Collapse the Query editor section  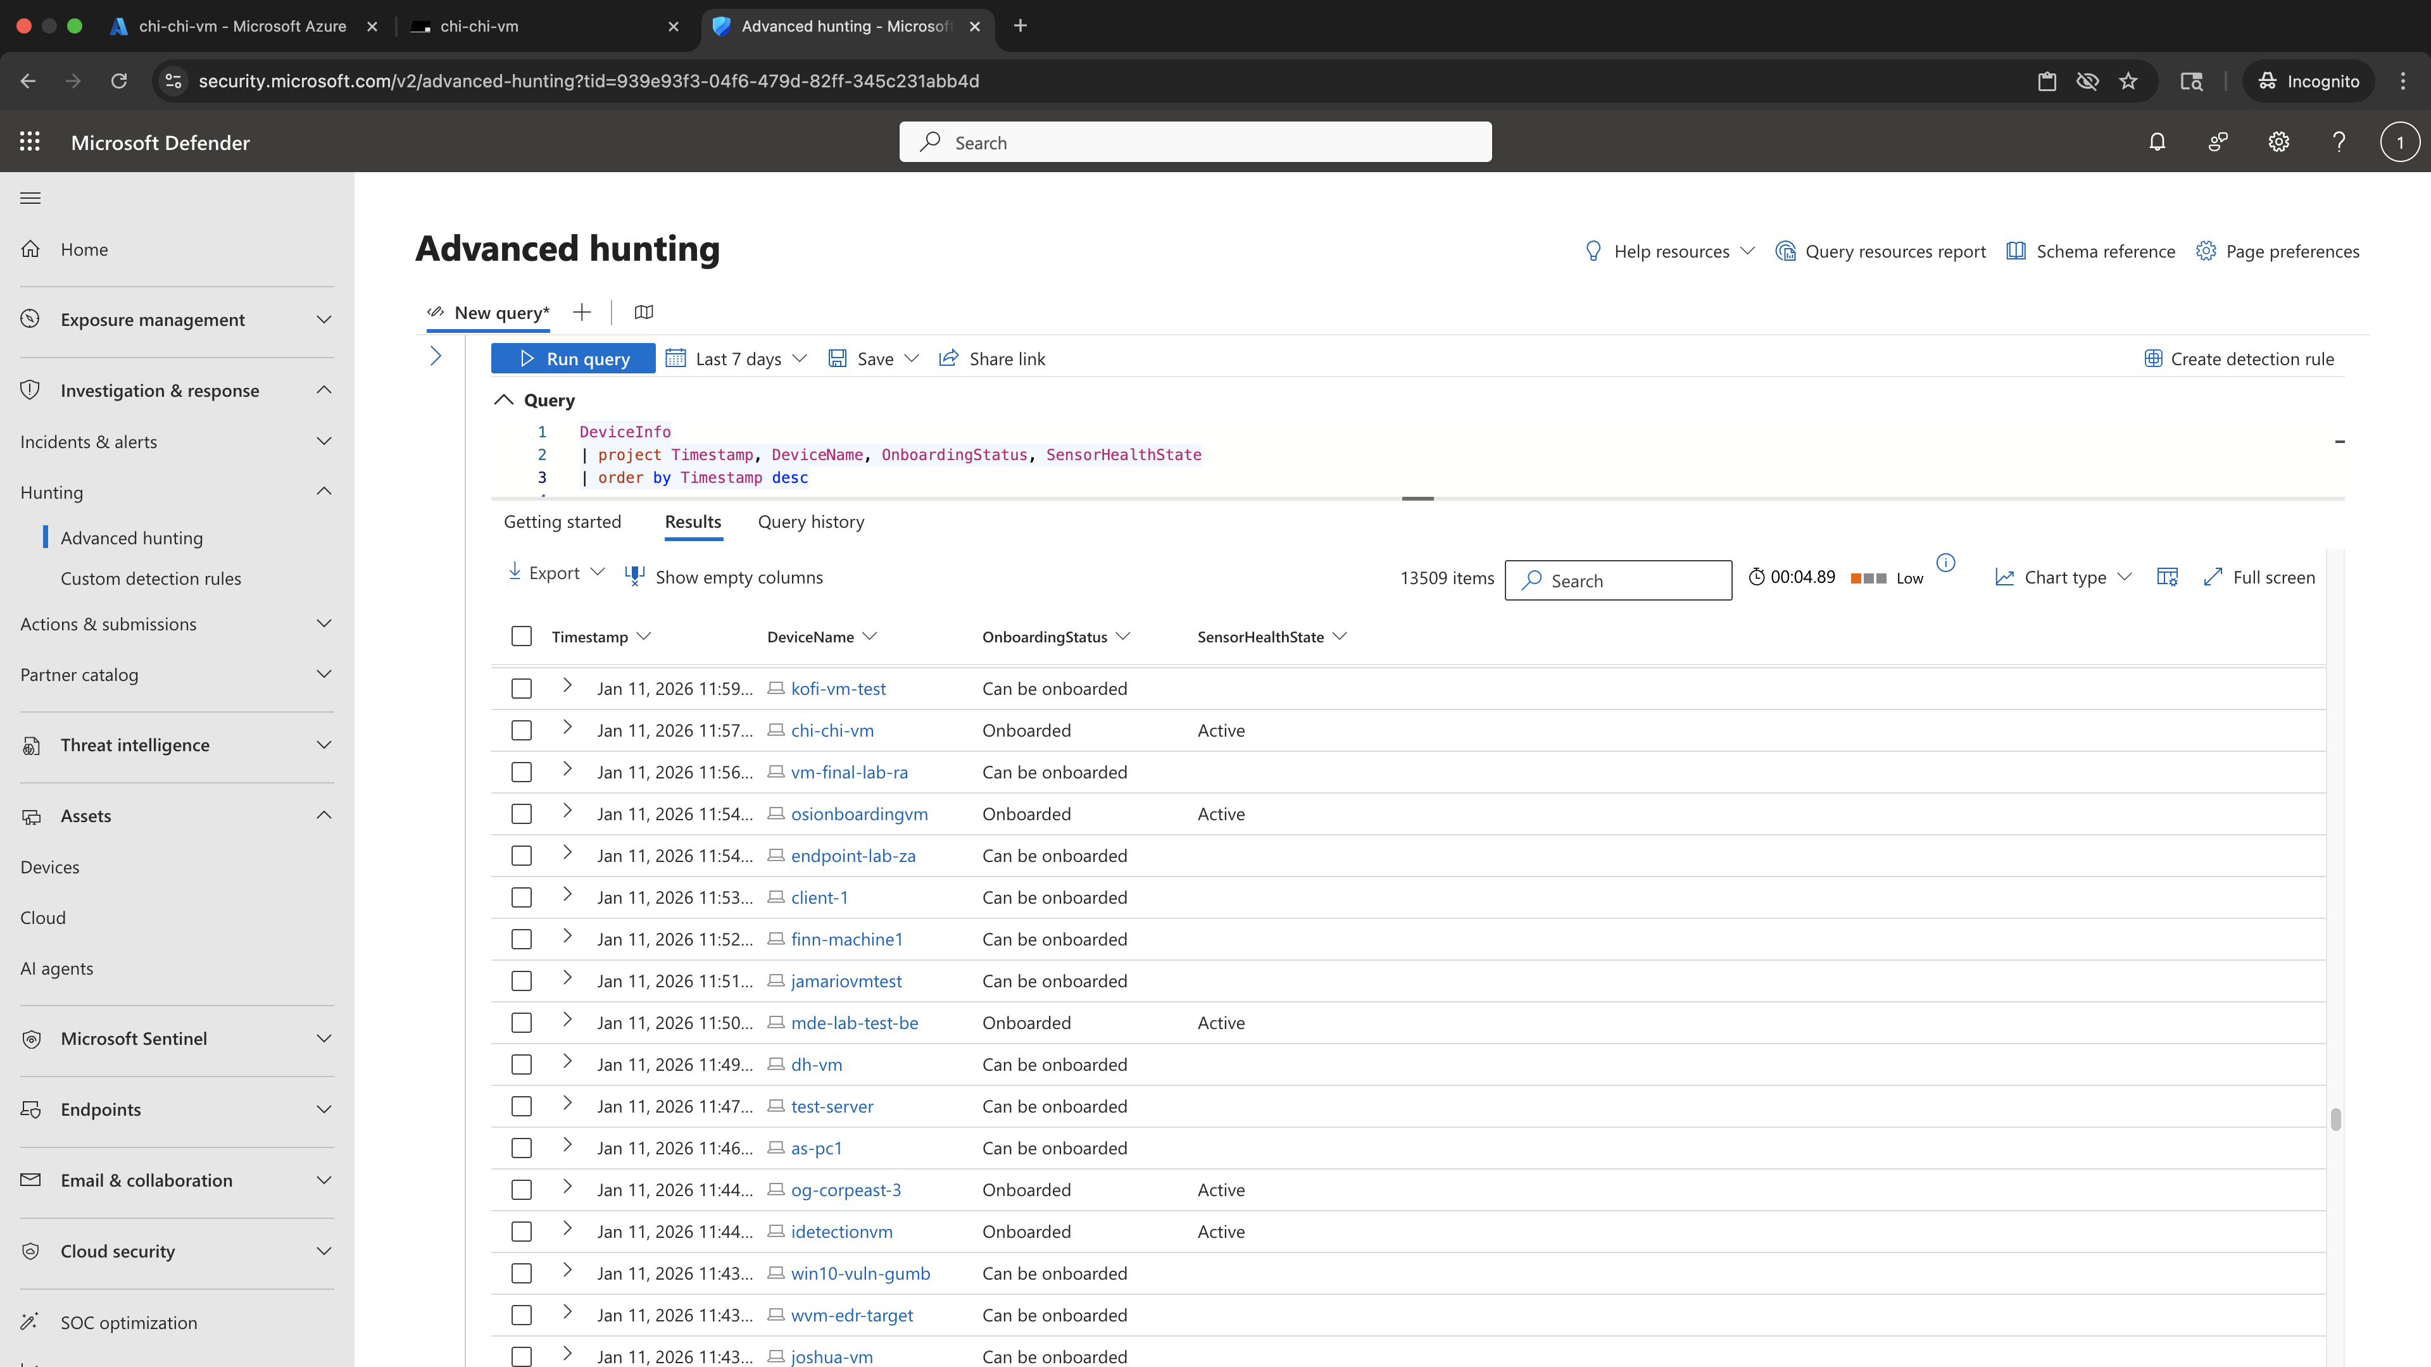coord(504,400)
